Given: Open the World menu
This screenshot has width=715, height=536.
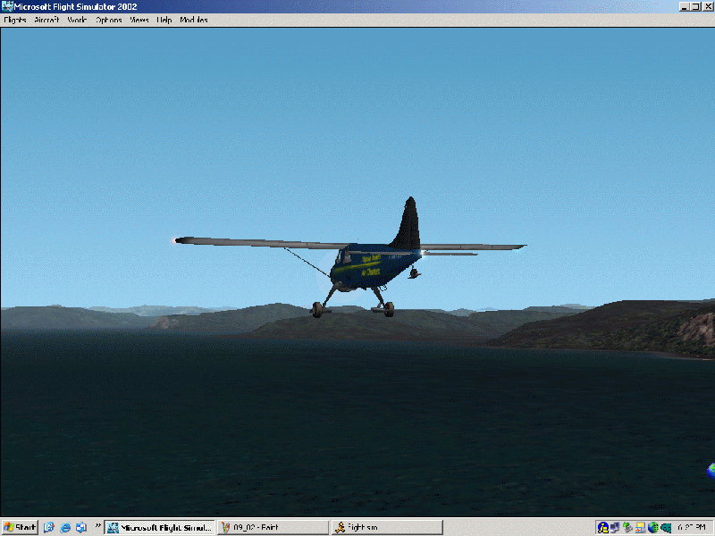Looking at the screenshot, I should [x=77, y=20].
